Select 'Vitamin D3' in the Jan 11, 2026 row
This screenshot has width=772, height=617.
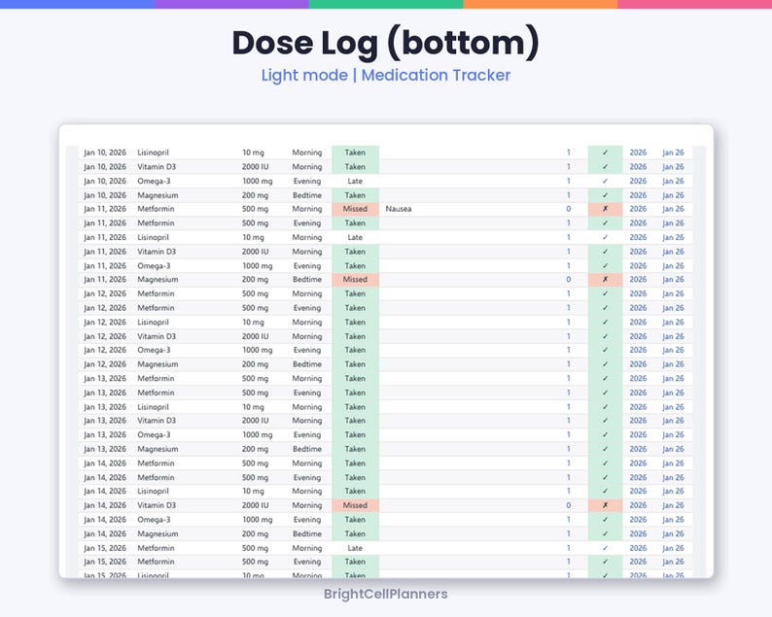coord(157,252)
